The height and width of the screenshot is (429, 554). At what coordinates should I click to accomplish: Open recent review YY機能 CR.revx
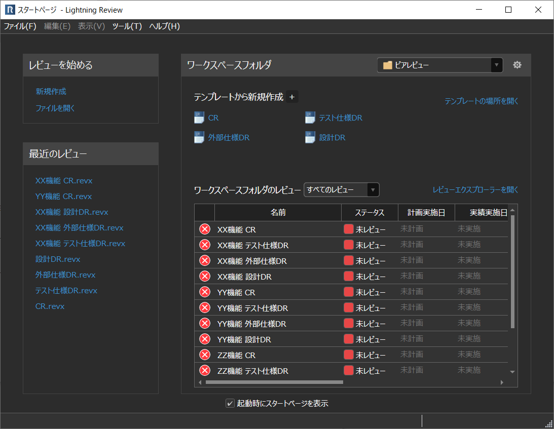[63, 196]
